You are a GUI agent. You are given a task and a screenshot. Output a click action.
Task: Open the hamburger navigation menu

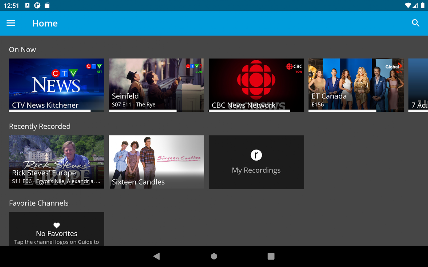click(x=11, y=23)
